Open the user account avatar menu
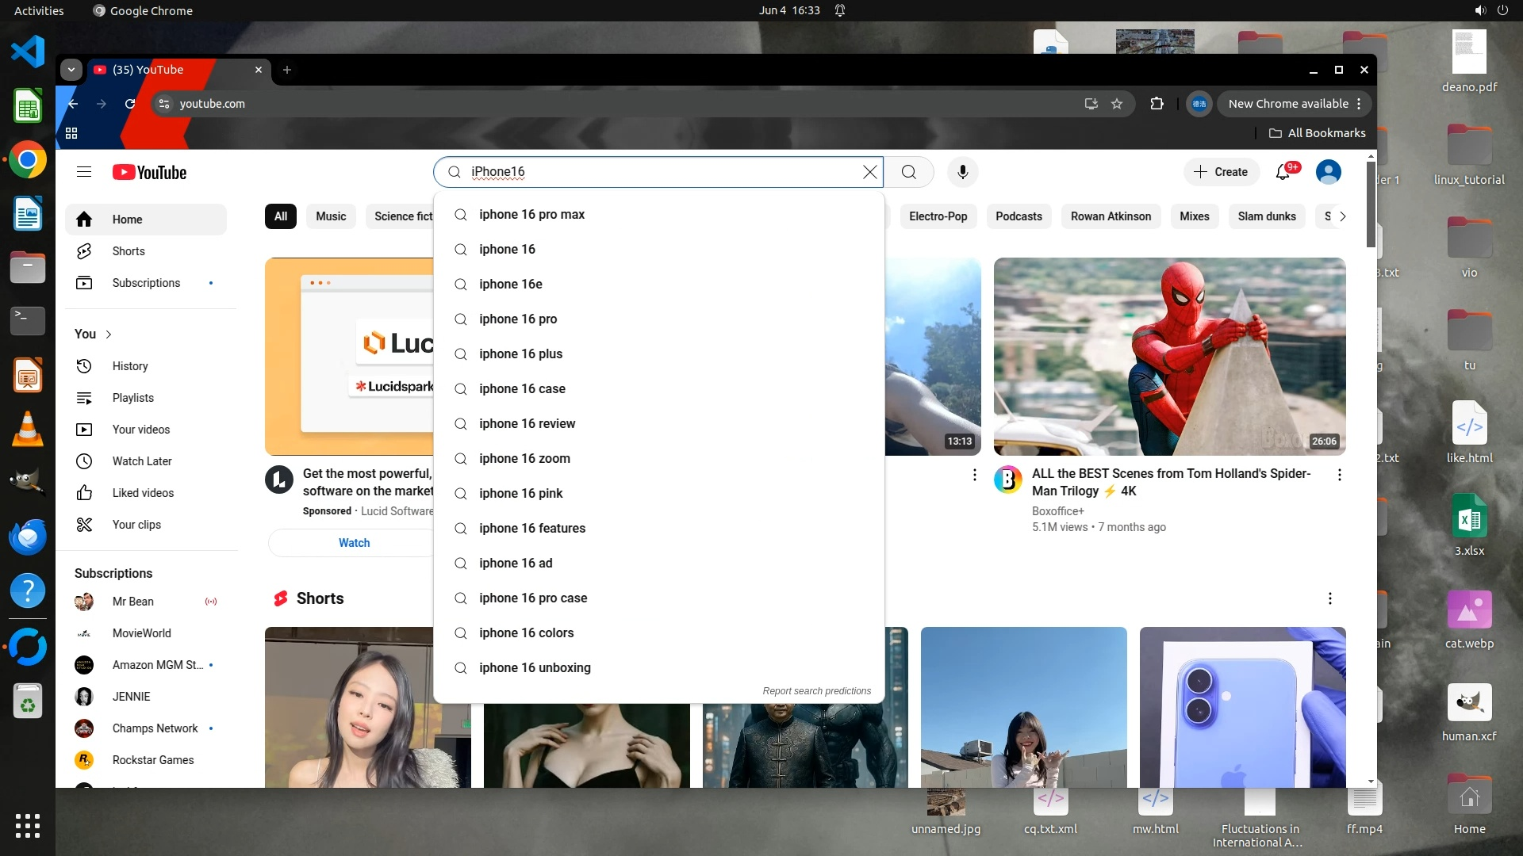The height and width of the screenshot is (856, 1523). [1328, 172]
